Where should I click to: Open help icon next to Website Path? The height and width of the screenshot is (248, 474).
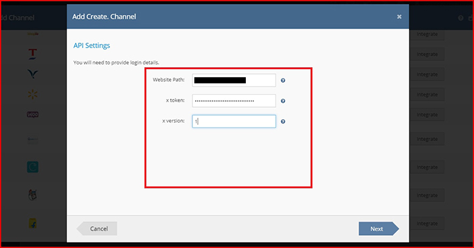tap(283, 81)
